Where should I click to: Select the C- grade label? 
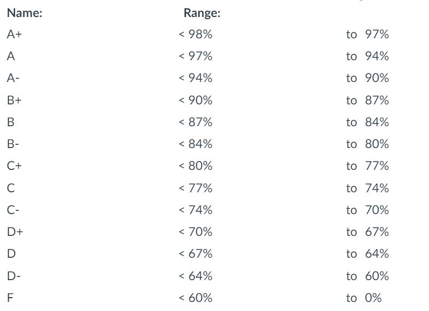click(x=13, y=209)
